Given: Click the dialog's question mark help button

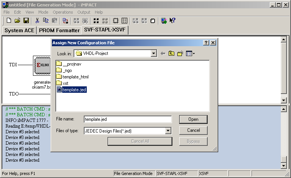Looking at the screenshot, I should click(x=206, y=43).
